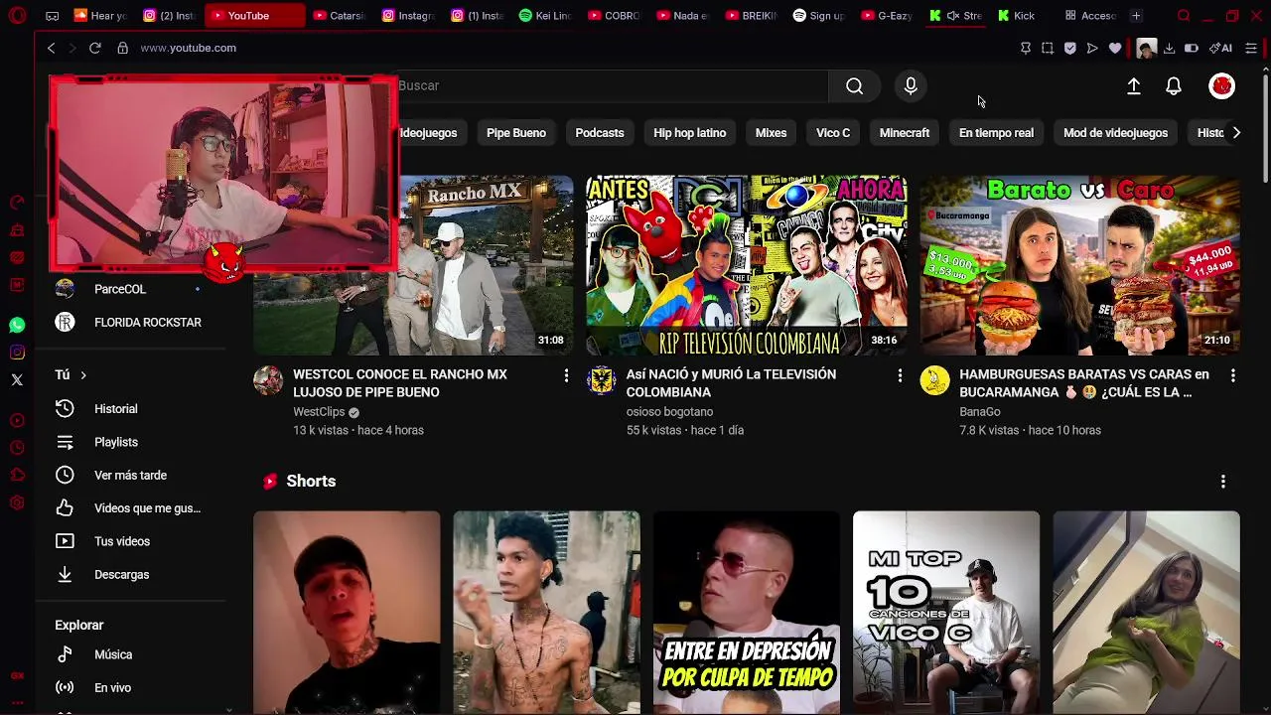Select the Hip hop latino chip
1271x715 pixels.
(x=690, y=133)
